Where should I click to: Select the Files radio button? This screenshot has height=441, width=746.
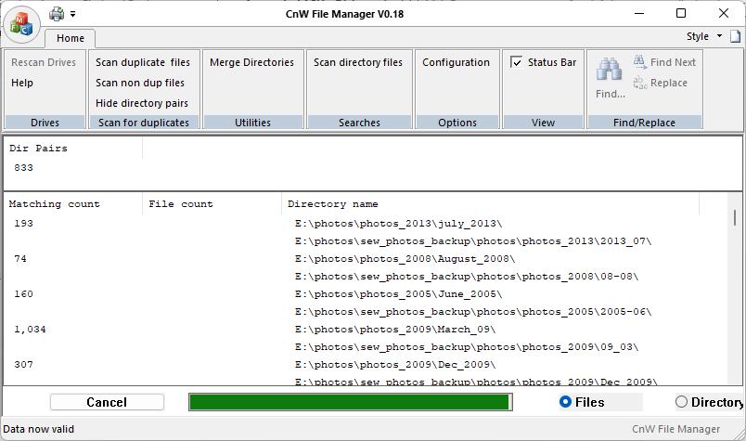click(565, 402)
